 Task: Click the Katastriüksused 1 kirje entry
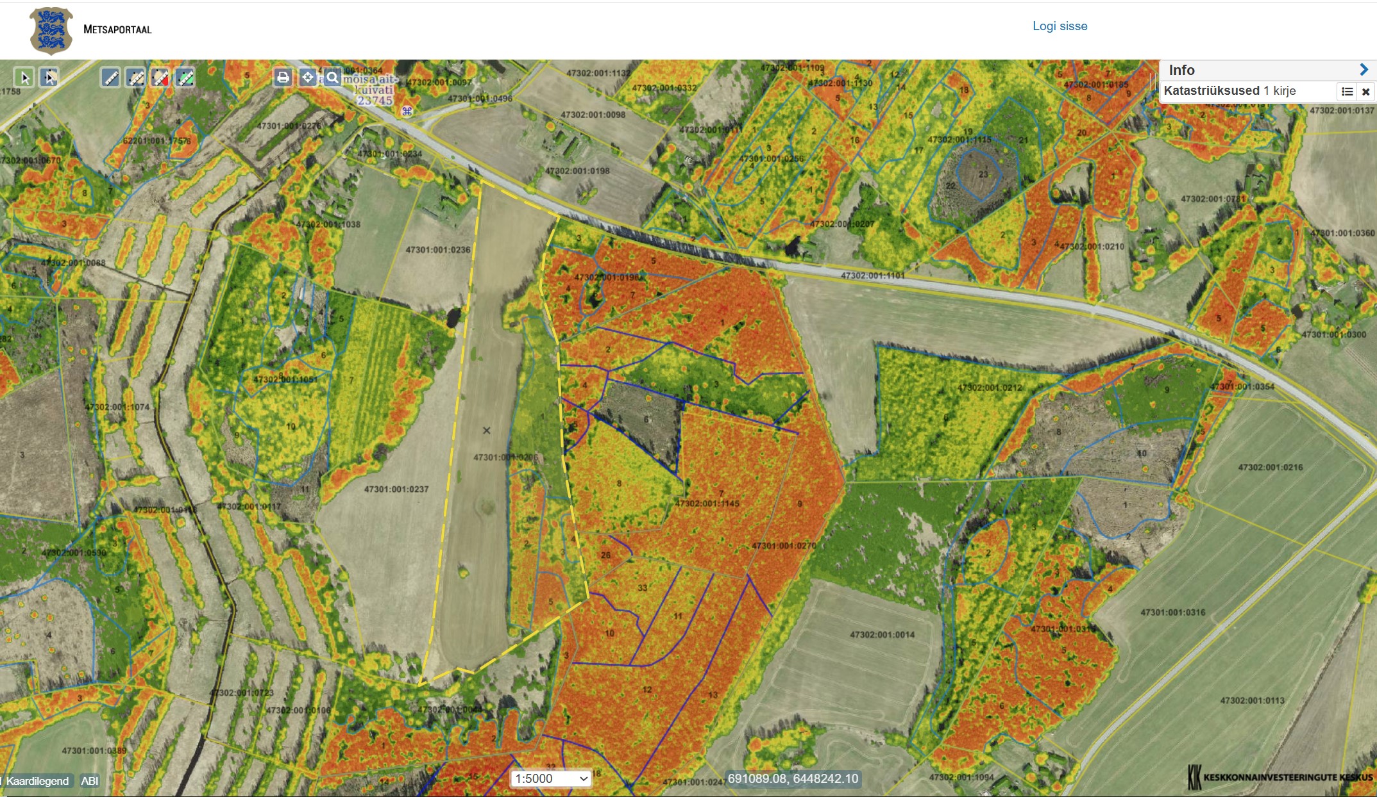coord(1229,91)
